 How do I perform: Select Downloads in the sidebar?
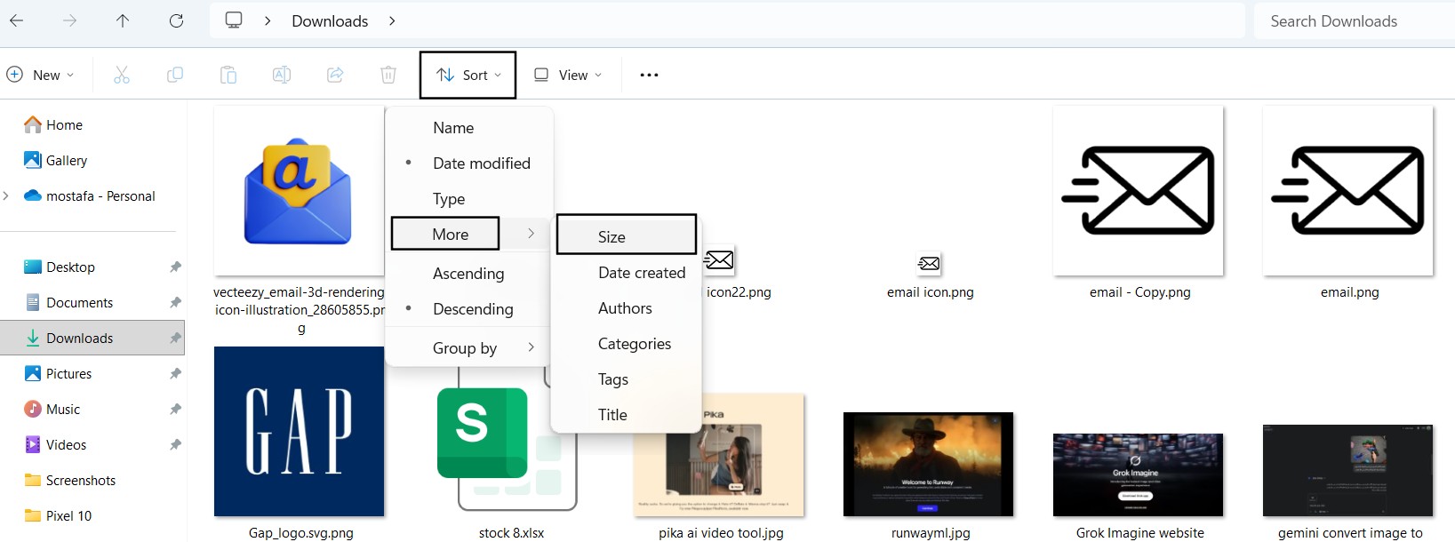coord(92,338)
